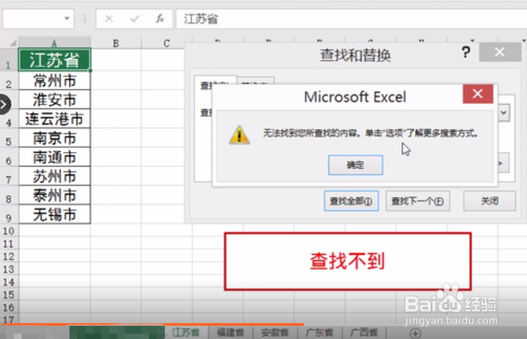Screen dimensions: 527x339
Task: Switch to the 福建省 sheet tab
Action: coord(230,332)
